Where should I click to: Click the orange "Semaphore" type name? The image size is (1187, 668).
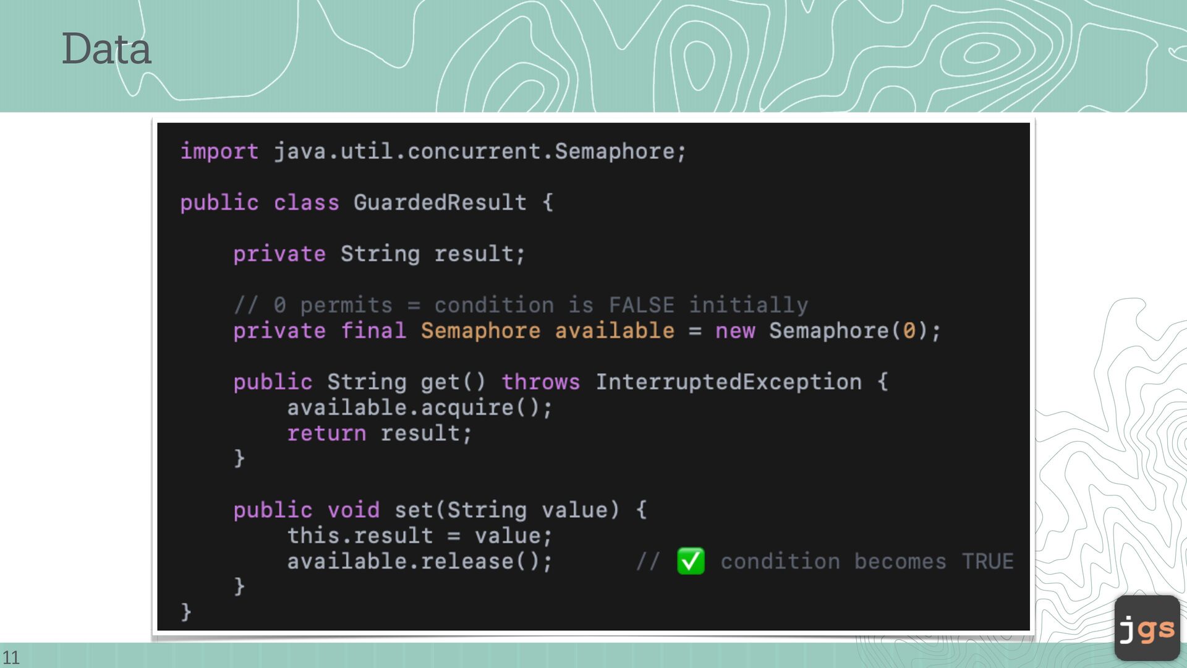click(480, 331)
